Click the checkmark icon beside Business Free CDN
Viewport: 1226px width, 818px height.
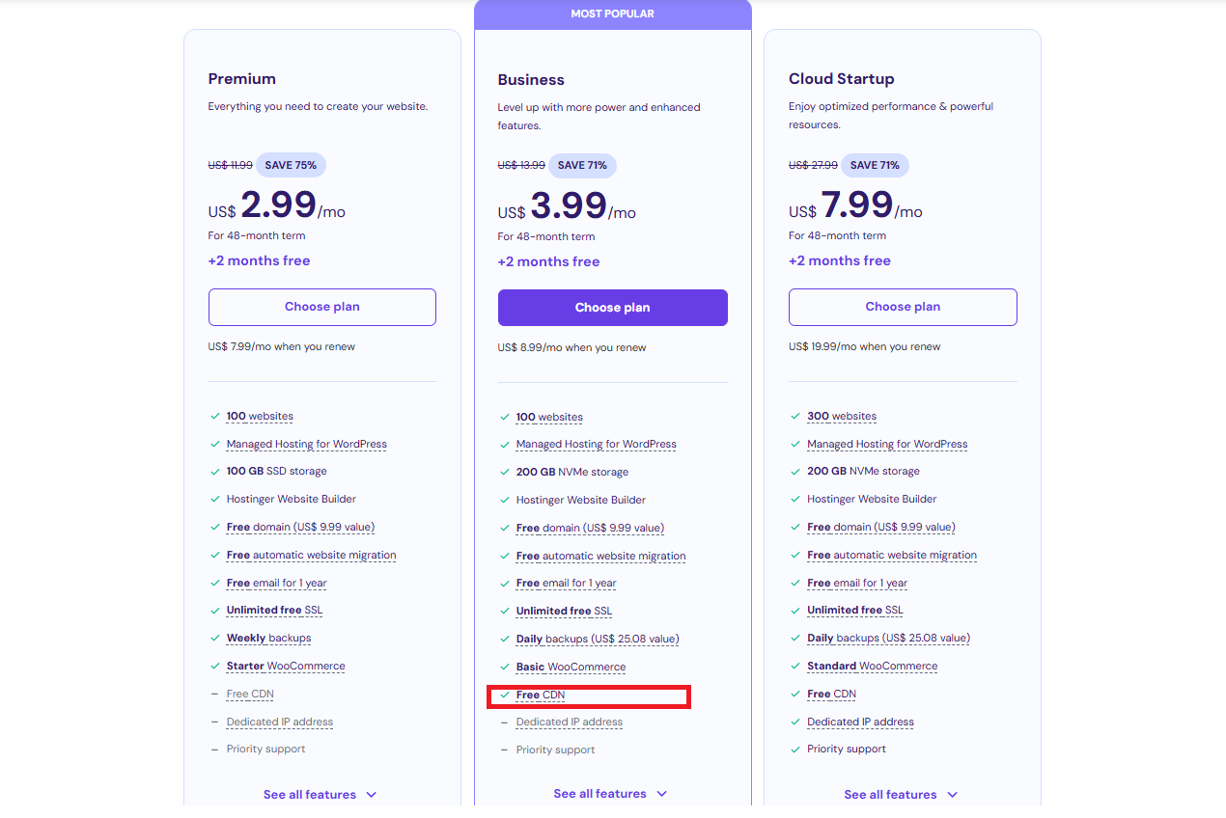tap(504, 695)
